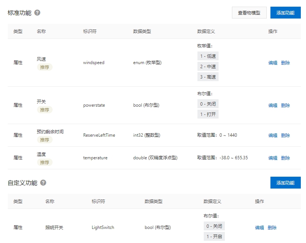
Task: Edit the 风速 windspeed property
Action: [x=273, y=63]
